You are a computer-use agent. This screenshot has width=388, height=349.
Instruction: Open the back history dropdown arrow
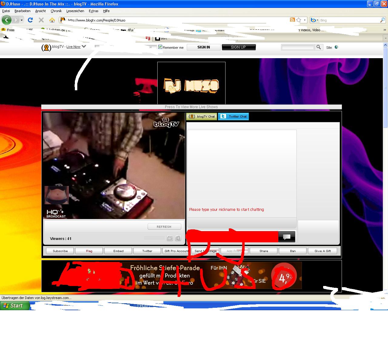[x=22, y=20]
